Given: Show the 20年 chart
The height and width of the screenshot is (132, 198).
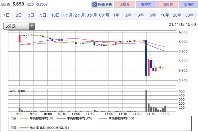Looking at the screenshot, I should point(177,15).
